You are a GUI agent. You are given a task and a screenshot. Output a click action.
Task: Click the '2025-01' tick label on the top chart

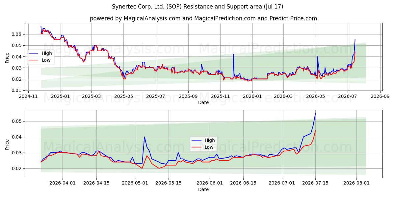[60, 96]
